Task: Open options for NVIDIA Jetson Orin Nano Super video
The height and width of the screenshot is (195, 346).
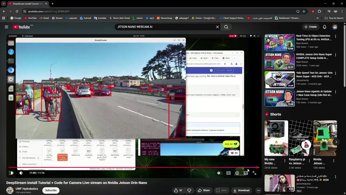Action: click(x=335, y=55)
